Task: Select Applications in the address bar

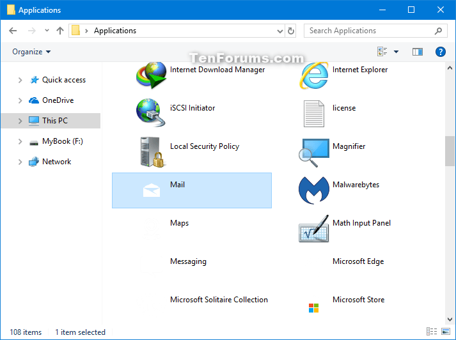Action: tap(115, 31)
